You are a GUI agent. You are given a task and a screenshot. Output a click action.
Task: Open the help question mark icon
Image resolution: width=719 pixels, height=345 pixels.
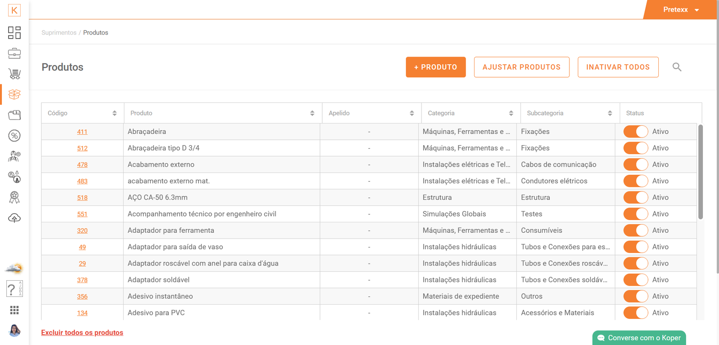[14, 289]
